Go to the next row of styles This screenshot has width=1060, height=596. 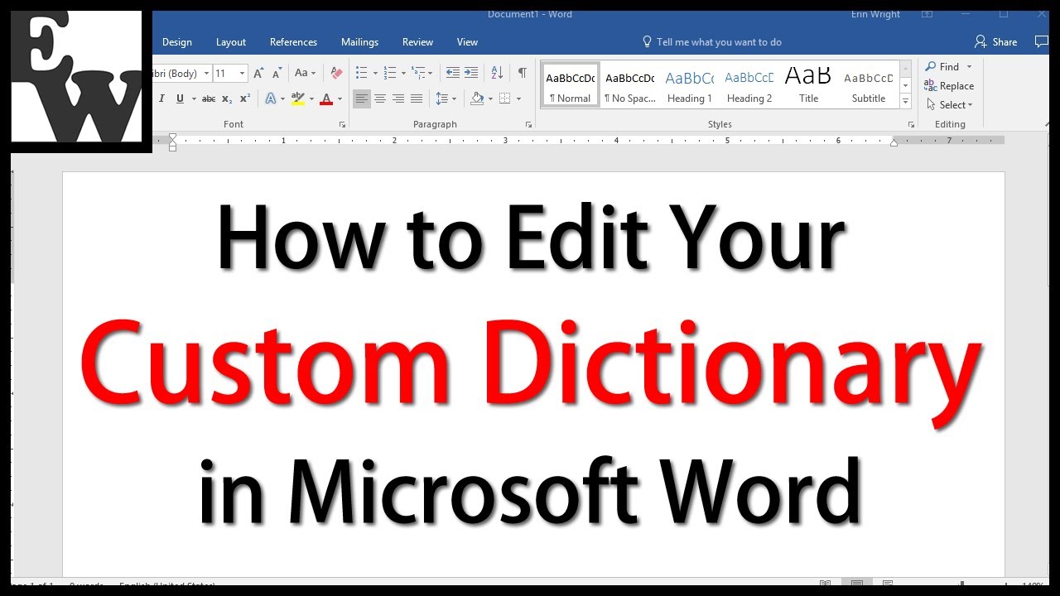point(905,86)
